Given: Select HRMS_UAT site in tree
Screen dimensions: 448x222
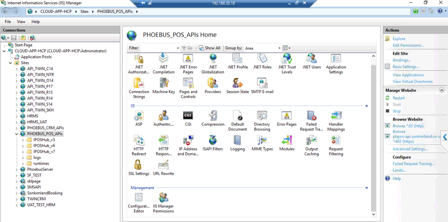Looking at the screenshot, I should tap(37, 122).
